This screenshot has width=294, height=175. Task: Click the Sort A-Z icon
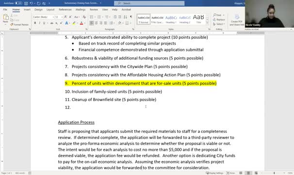click(125, 17)
